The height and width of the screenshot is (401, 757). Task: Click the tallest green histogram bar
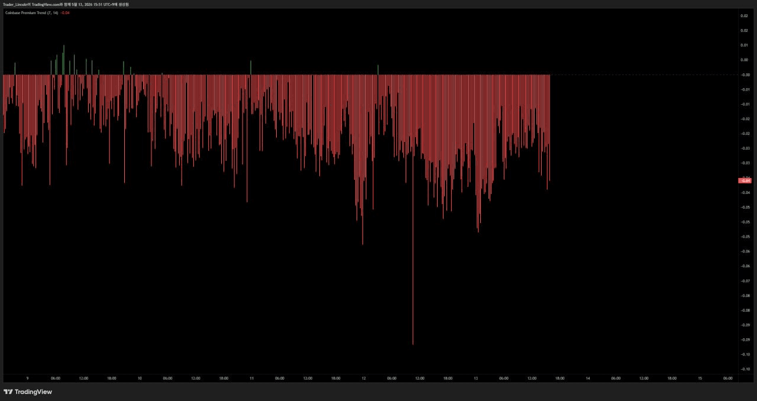(64, 60)
